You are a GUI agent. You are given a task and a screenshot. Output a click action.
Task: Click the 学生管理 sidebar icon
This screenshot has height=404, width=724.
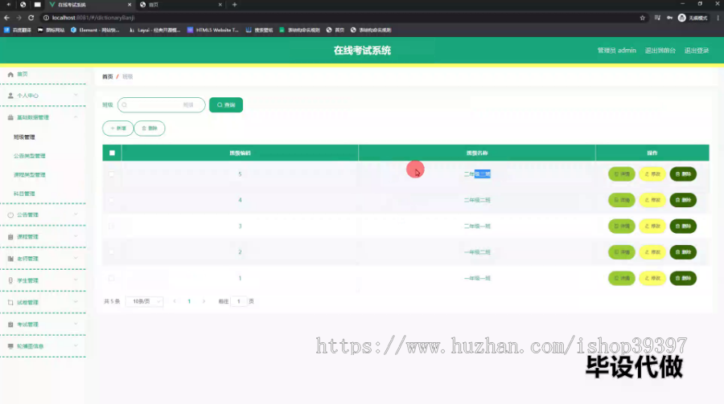(x=10, y=280)
